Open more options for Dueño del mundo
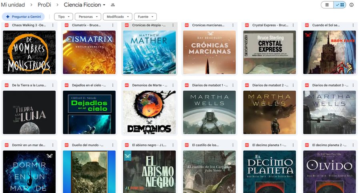This screenshot has width=360, height=193. click(113, 145)
